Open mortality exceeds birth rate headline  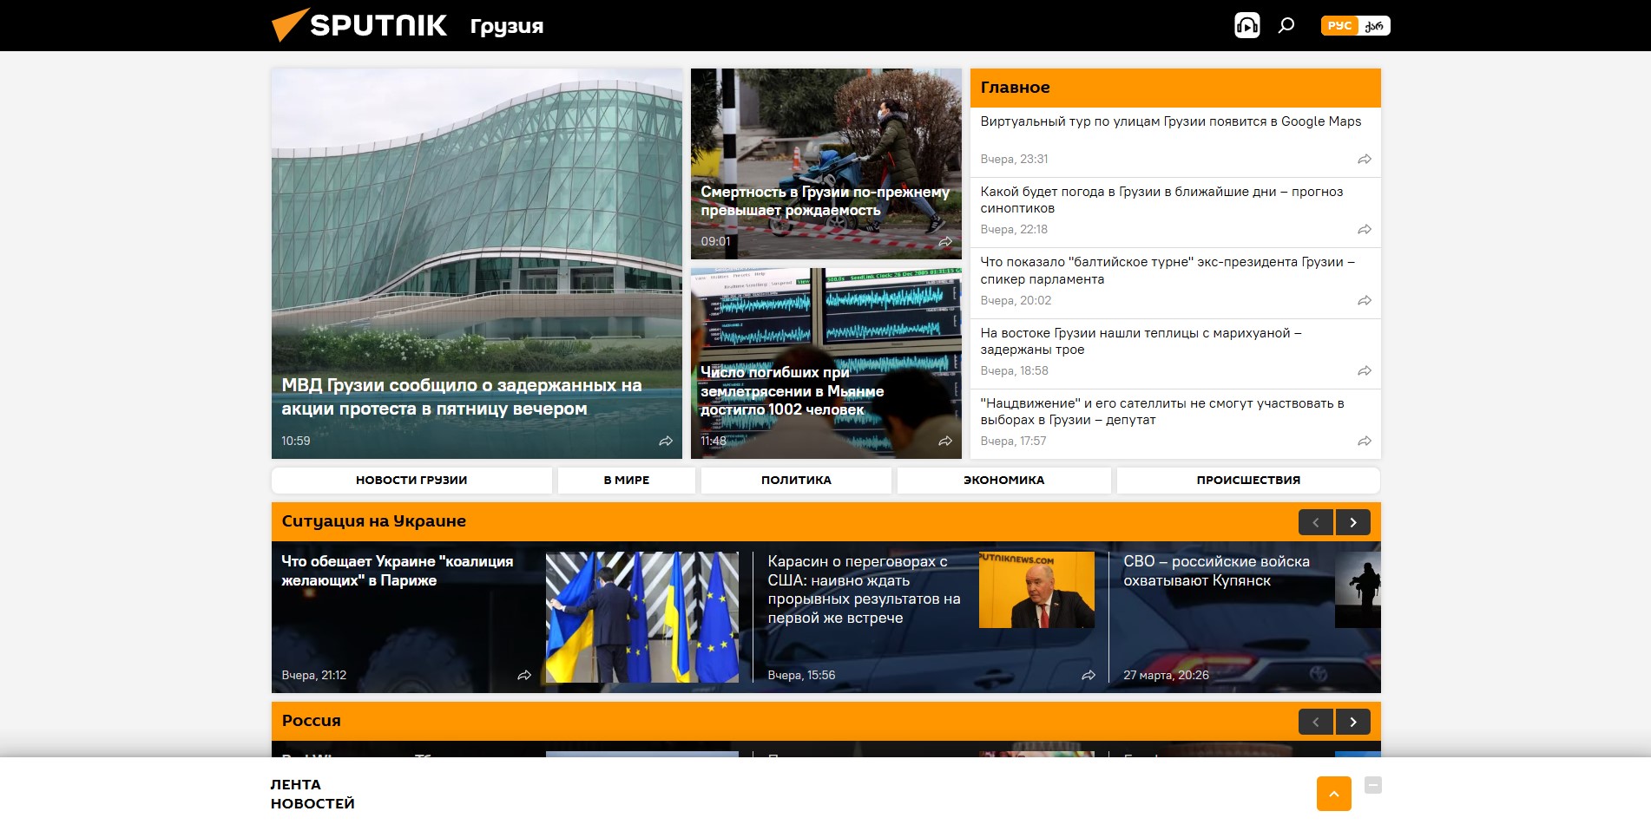[x=825, y=201]
